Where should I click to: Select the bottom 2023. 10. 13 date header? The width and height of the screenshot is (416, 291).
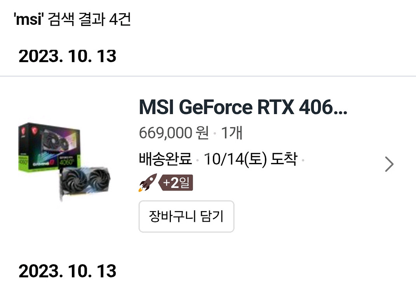pos(67,271)
